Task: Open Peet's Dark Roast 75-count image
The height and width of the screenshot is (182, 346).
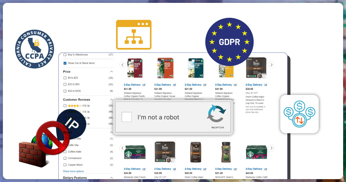Action: coord(256,68)
